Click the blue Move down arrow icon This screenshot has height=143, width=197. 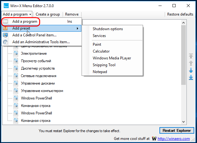pyautogui.click(x=191, y=70)
